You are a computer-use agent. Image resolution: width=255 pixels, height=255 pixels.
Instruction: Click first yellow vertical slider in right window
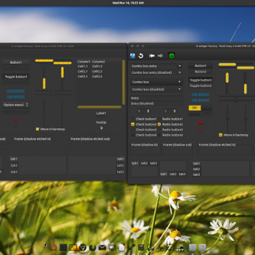227,78
